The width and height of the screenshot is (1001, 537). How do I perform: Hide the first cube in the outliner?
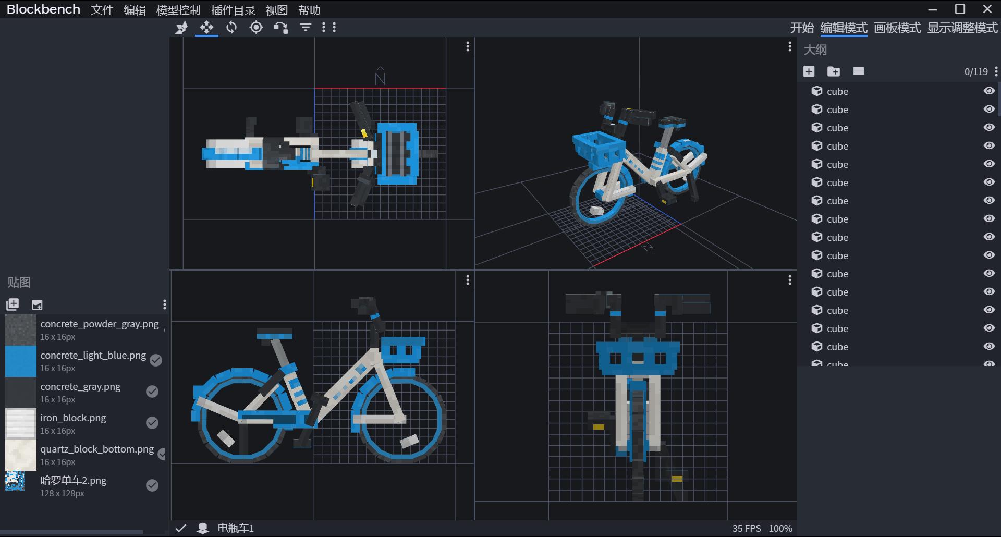pyautogui.click(x=988, y=91)
